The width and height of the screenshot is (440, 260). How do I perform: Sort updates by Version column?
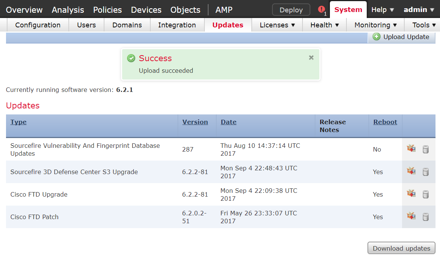click(195, 122)
